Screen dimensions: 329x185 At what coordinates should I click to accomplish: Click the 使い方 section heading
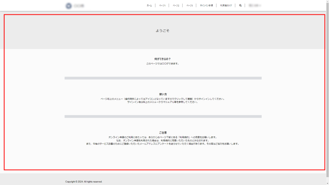(x=163, y=94)
